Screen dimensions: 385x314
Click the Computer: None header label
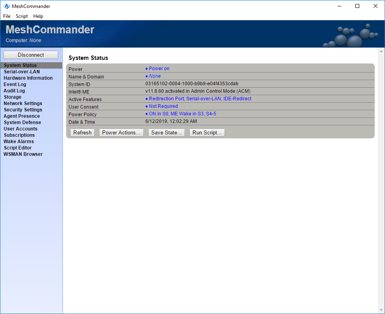click(23, 40)
